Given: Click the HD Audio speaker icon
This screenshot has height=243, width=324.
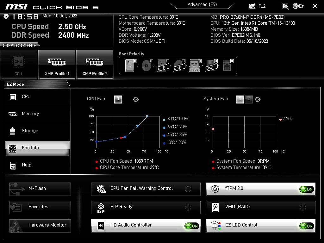Looking at the screenshot, I should pos(101,226).
